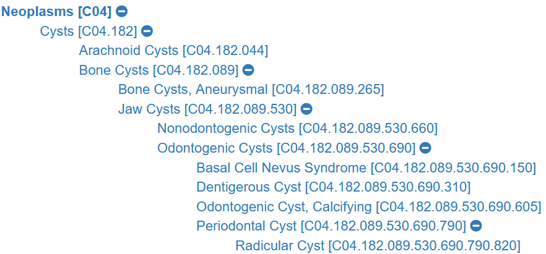Open the Neoplasms [C04] heading link

[x=57, y=11]
